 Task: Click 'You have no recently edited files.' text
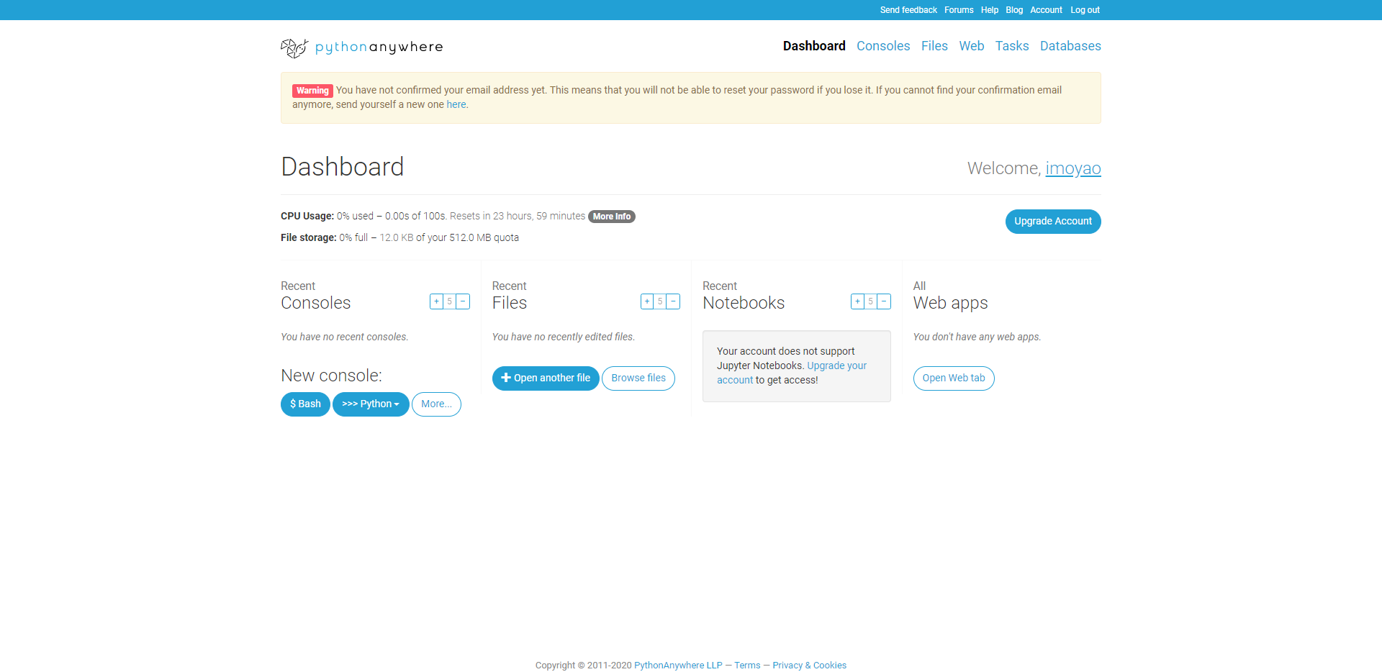pyautogui.click(x=564, y=337)
